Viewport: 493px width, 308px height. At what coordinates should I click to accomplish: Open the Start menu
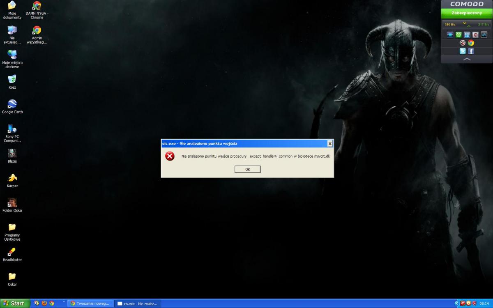point(15,303)
